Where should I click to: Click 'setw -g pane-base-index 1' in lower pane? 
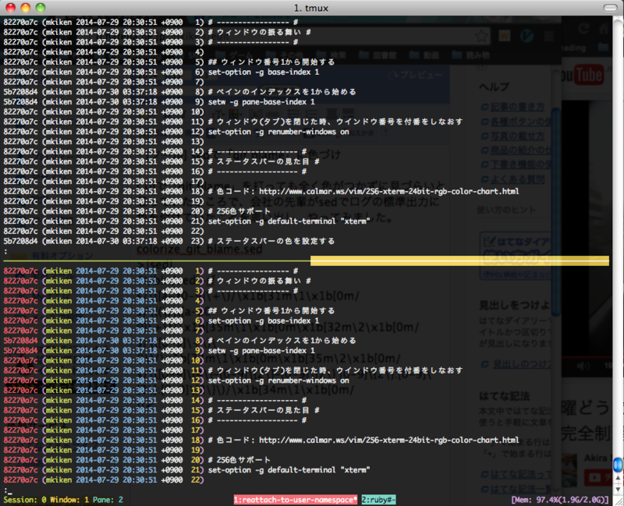coord(261,351)
